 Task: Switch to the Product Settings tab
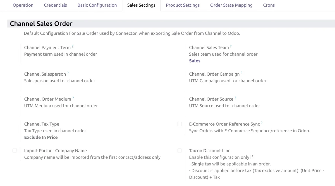click(x=183, y=5)
